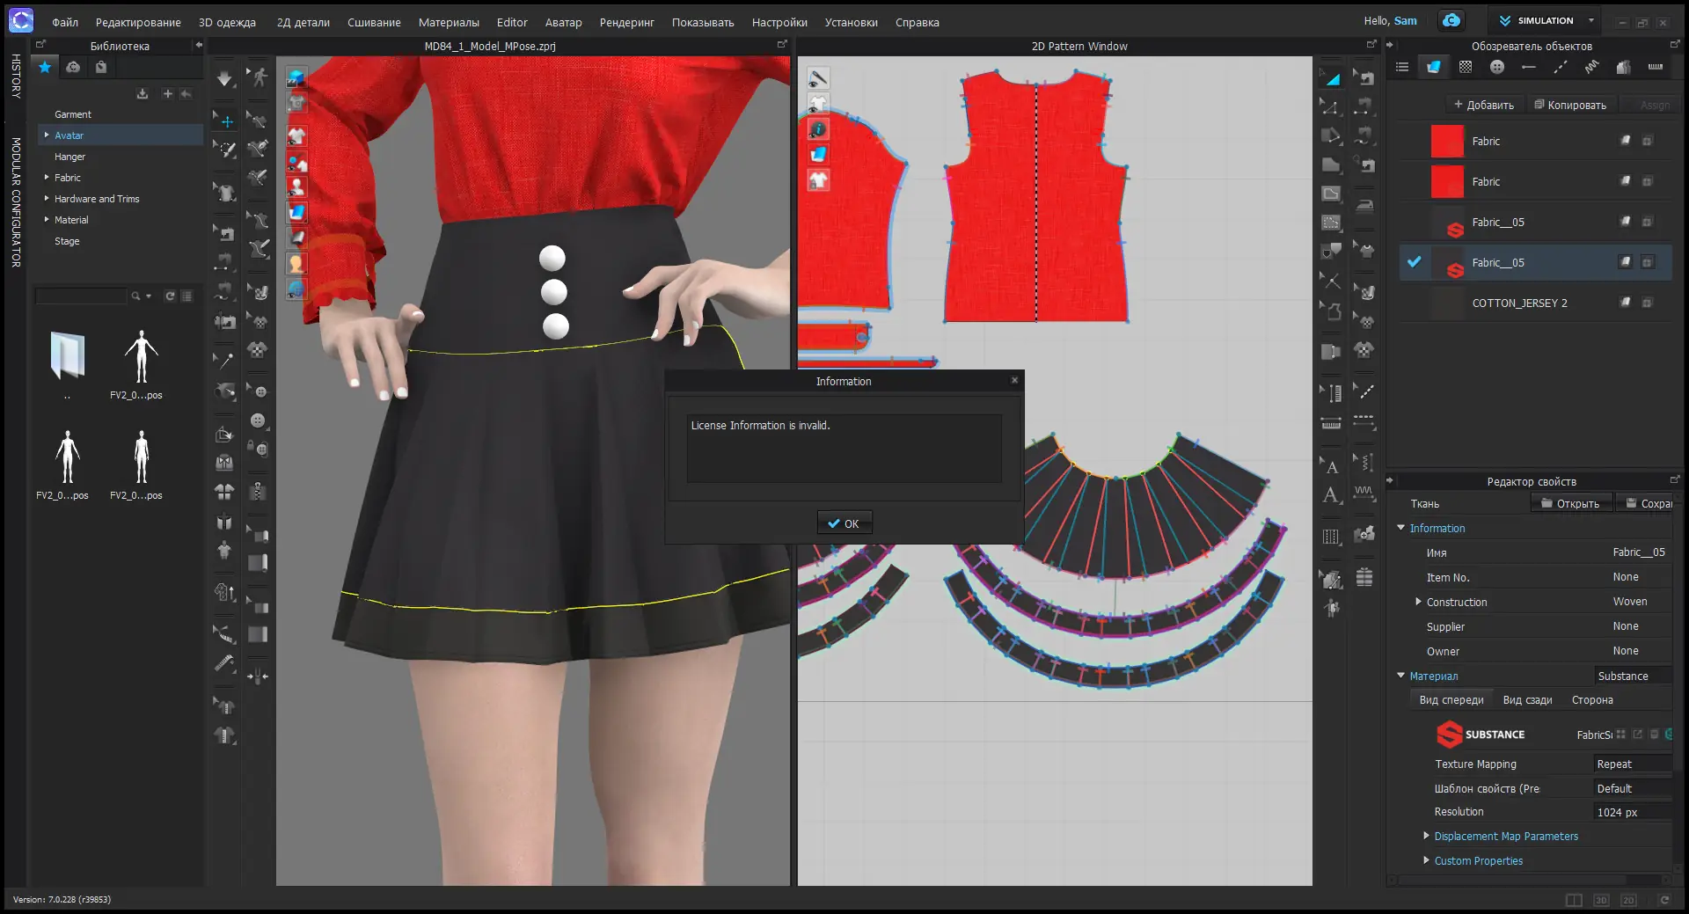Open the Texture Mapping Repeat dropdown

pos(1633,764)
